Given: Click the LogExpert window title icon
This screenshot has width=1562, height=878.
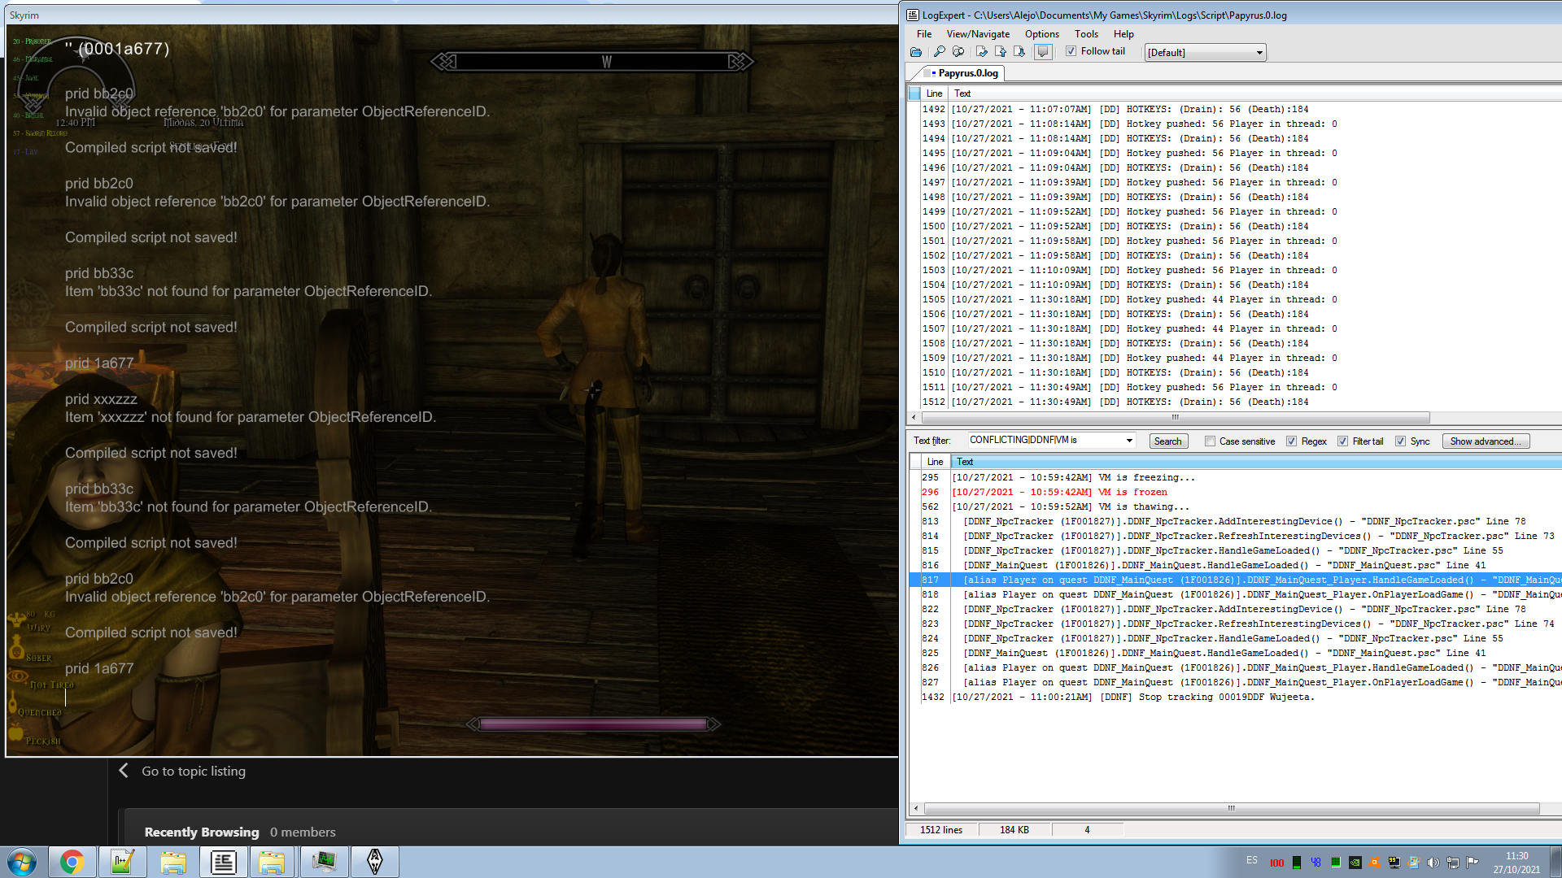Looking at the screenshot, I should click(913, 15).
